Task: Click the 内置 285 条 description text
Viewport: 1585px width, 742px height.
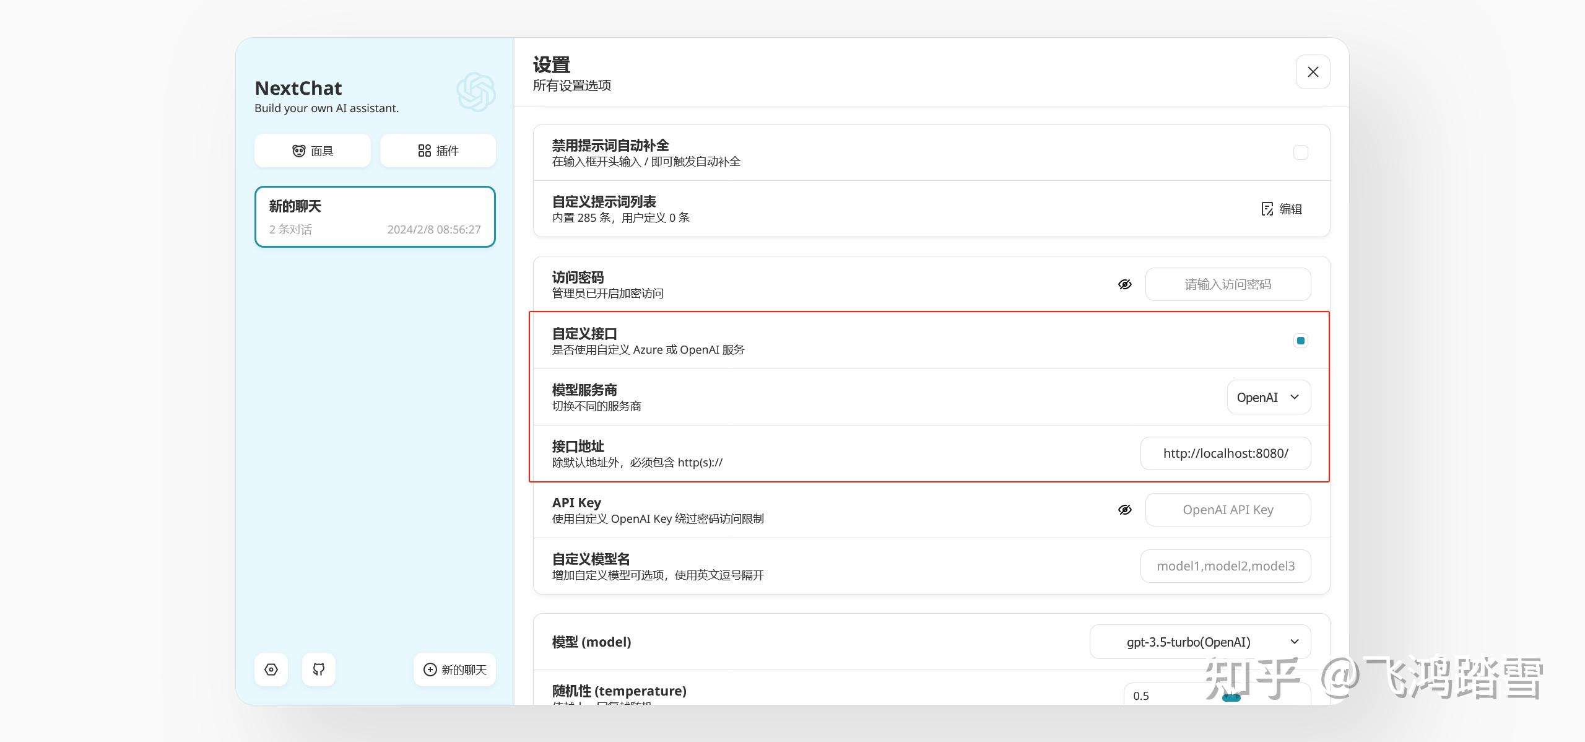Action: pyautogui.click(x=621, y=217)
